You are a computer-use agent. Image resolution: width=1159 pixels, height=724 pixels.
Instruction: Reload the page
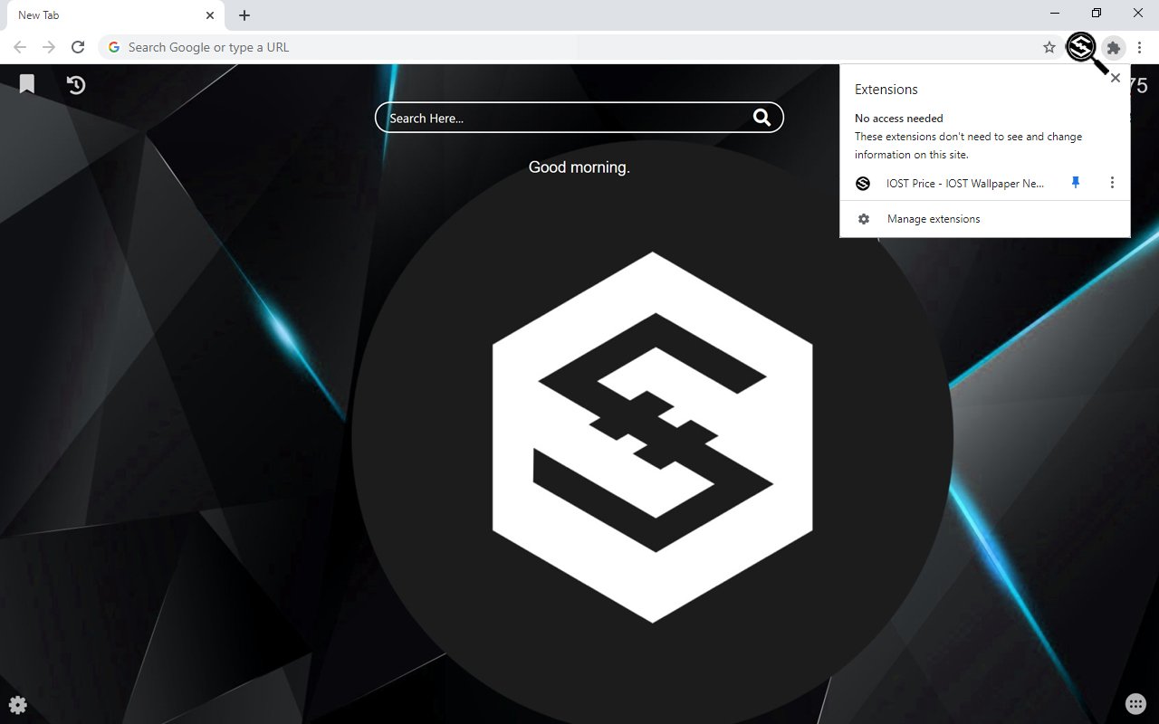tap(78, 47)
